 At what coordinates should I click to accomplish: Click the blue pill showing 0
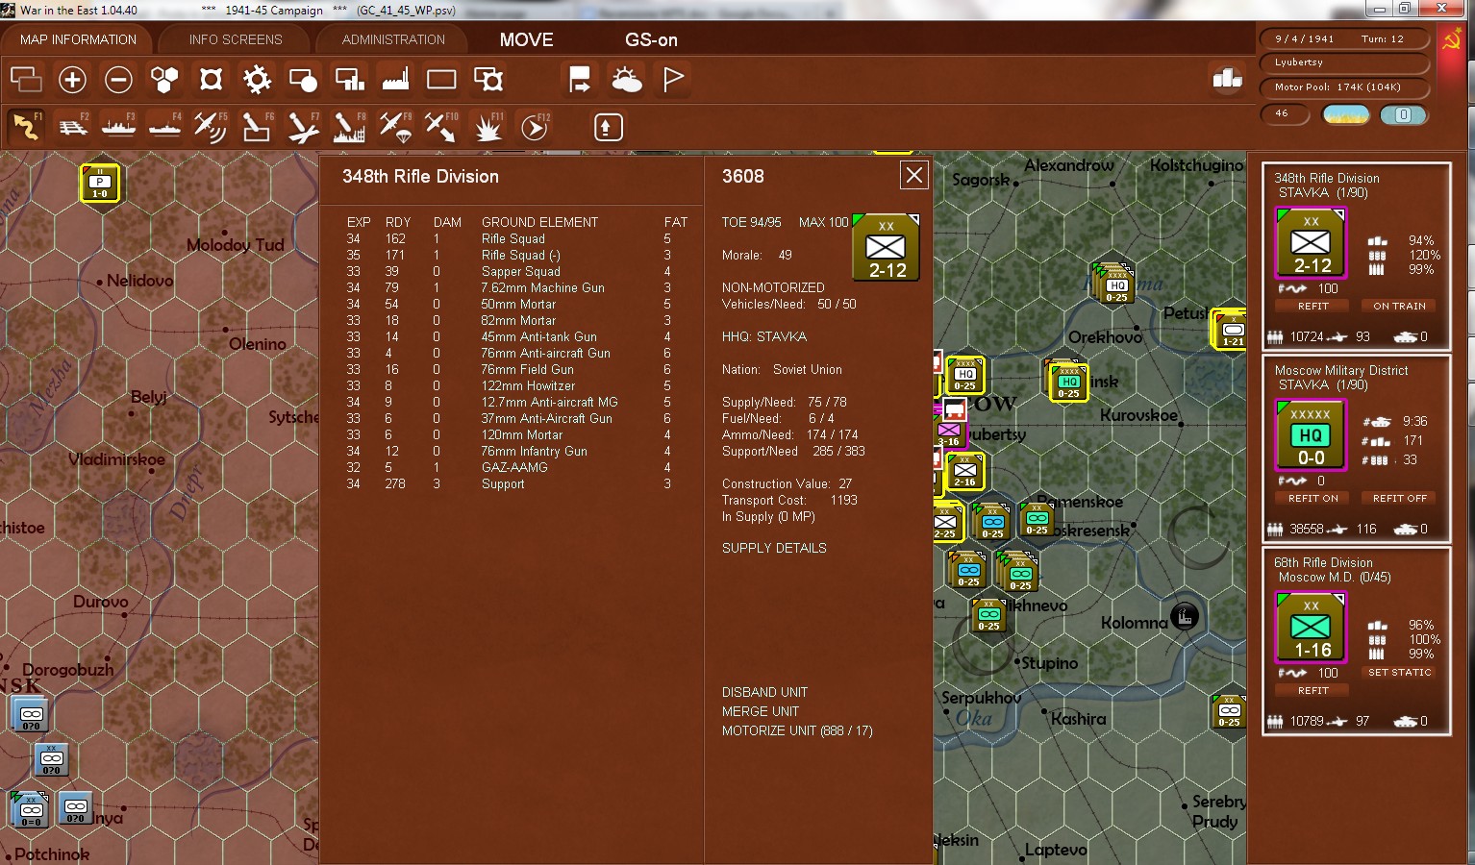coord(1403,114)
